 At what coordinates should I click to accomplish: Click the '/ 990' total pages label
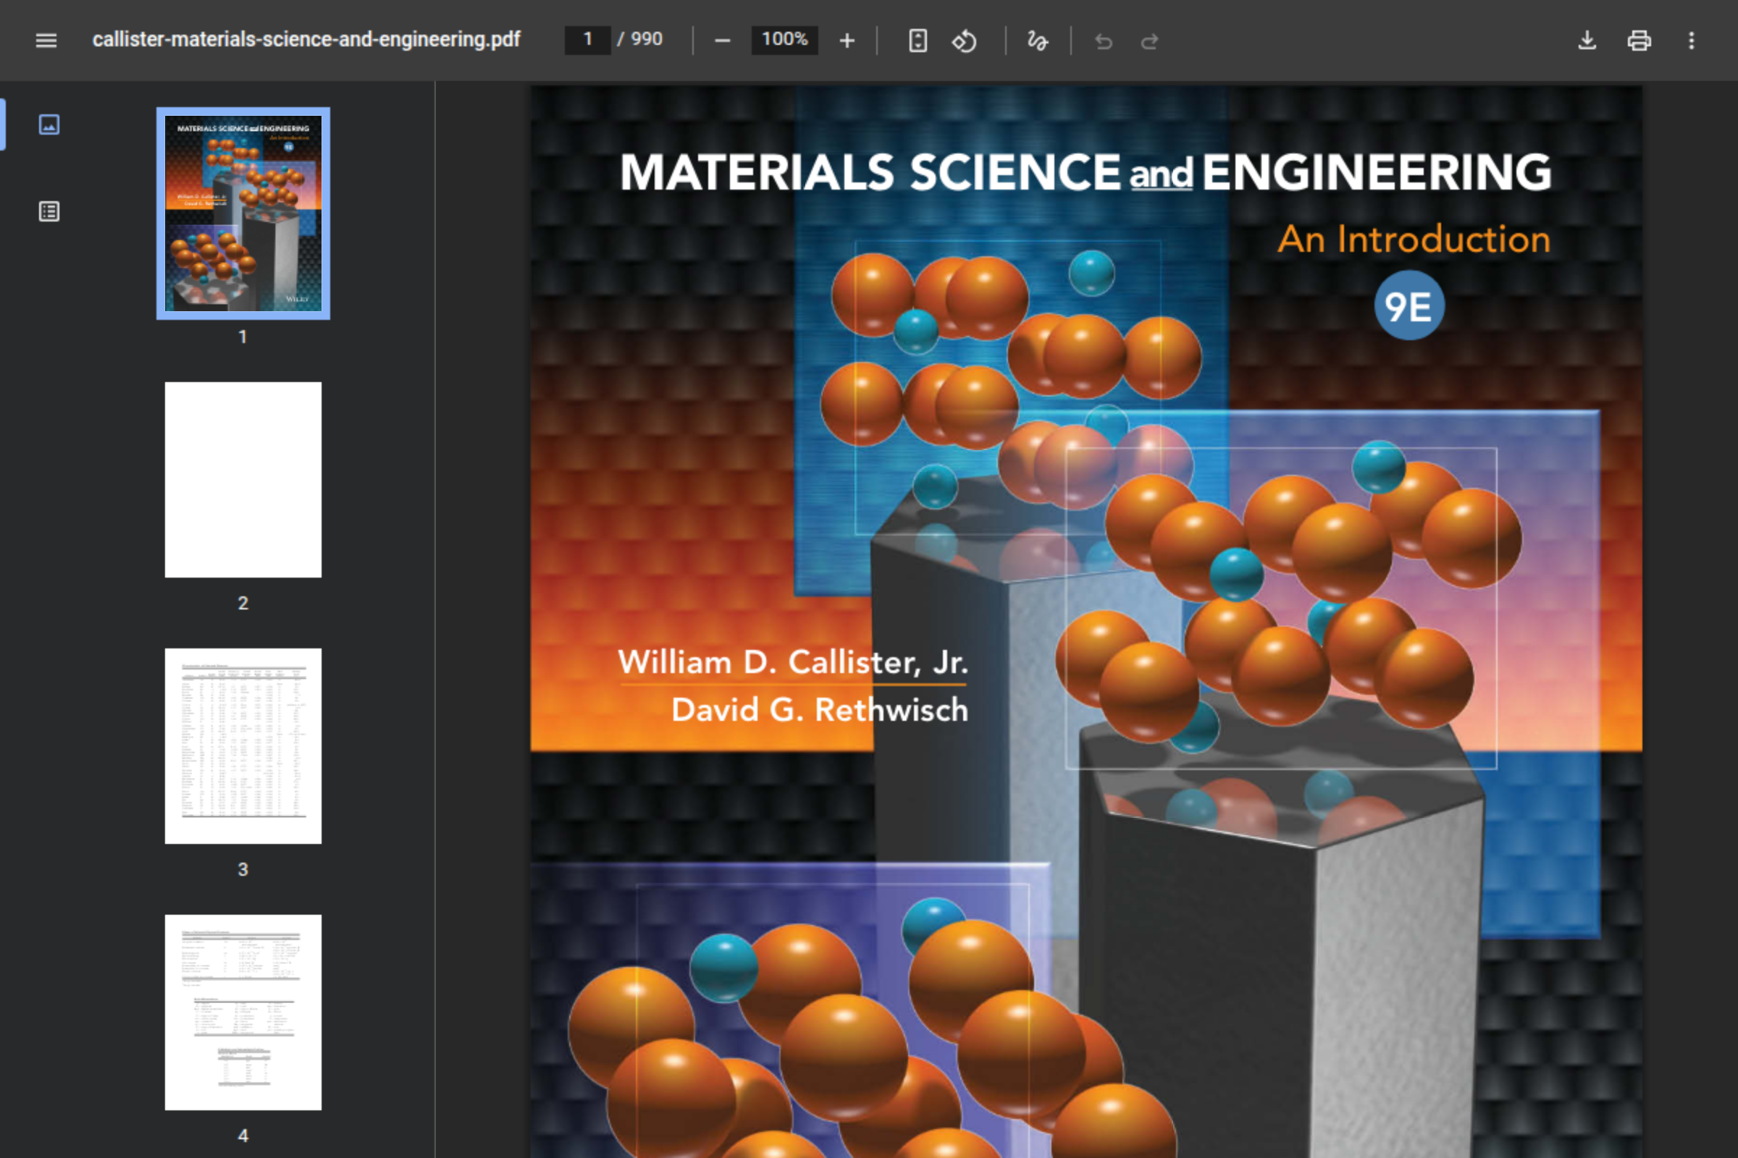pyautogui.click(x=640, y=40)
